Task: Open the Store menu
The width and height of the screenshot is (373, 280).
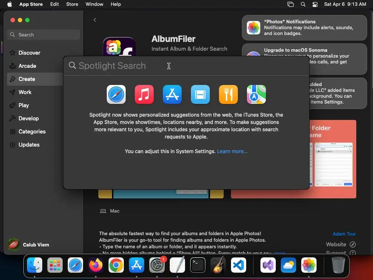Action: pyautogui.click(x=72, y=4)
